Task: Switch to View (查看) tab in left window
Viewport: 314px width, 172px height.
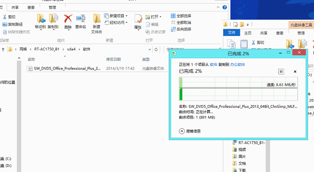Action: [x=31, y=7]
